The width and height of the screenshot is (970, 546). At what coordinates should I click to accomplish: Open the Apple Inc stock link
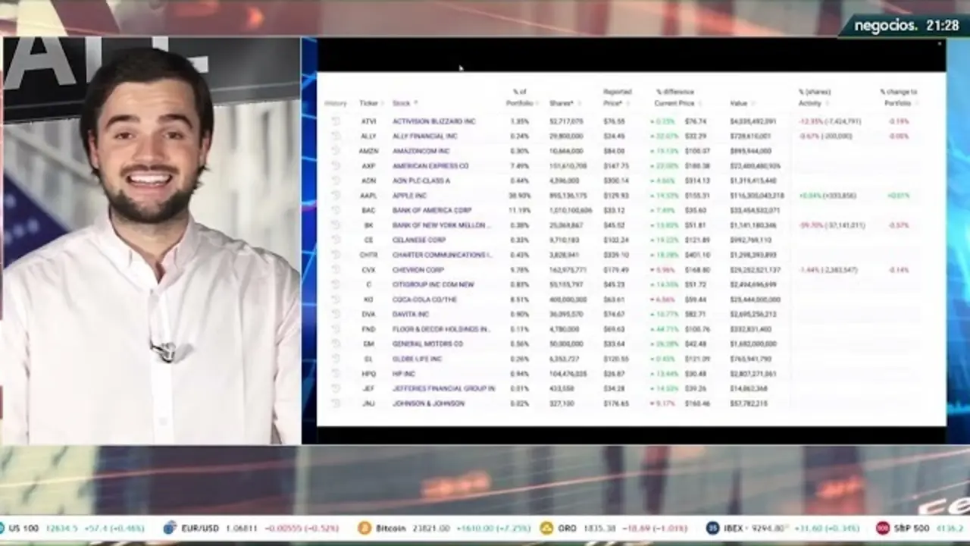click(409, 196)
